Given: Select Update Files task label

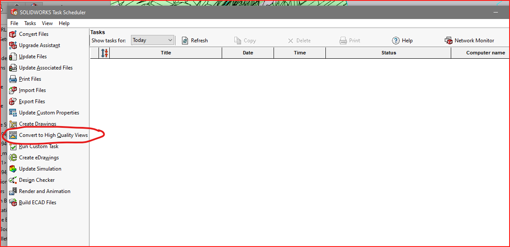Looking at the screenshot, I should click(33, 57).
